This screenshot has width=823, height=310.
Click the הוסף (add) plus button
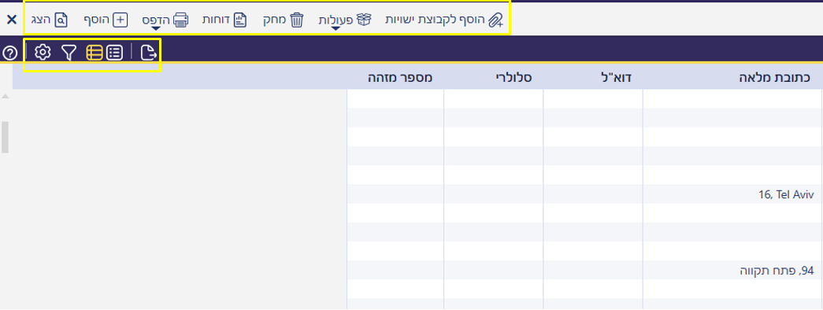click(105, 20)
